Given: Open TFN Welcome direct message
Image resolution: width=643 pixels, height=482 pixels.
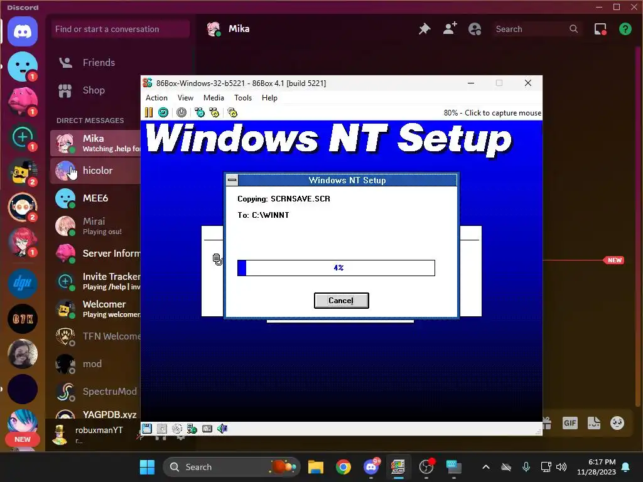Looking at the screenshot, I should tap(95, 336).
